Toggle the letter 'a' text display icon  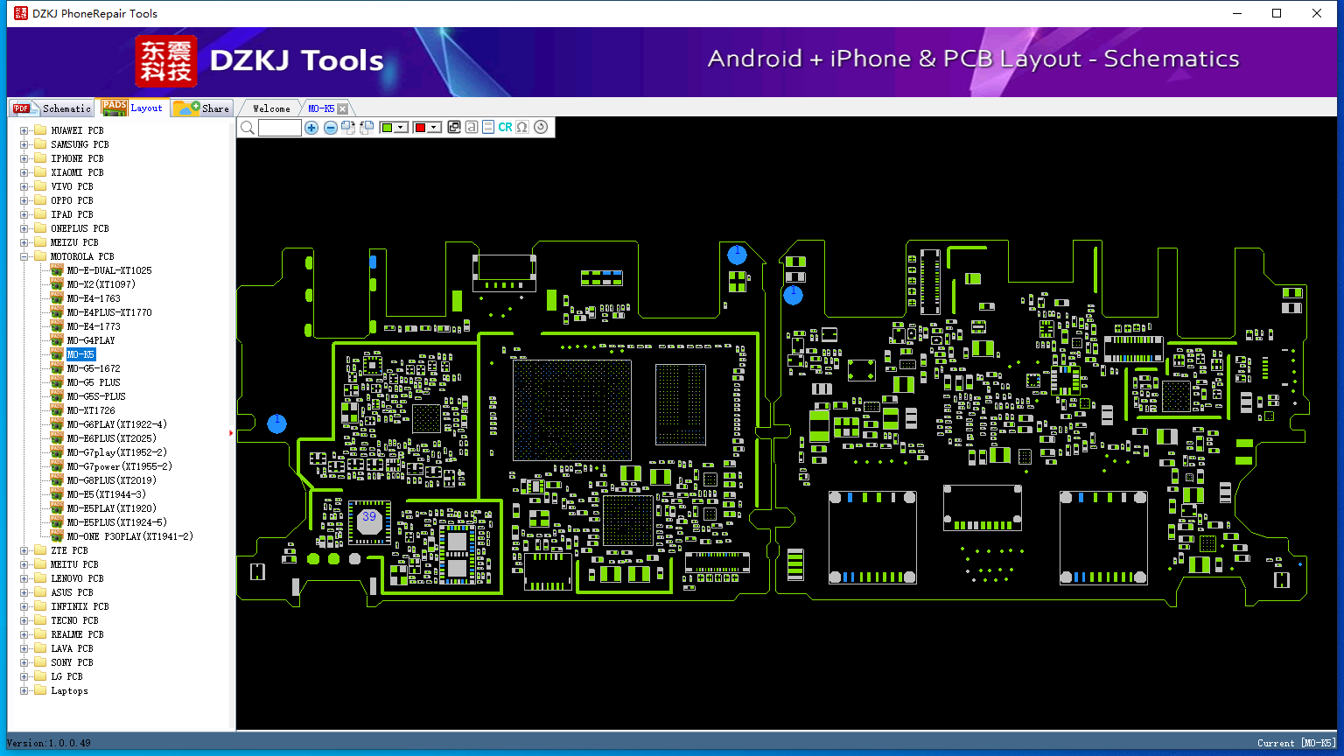472,127
